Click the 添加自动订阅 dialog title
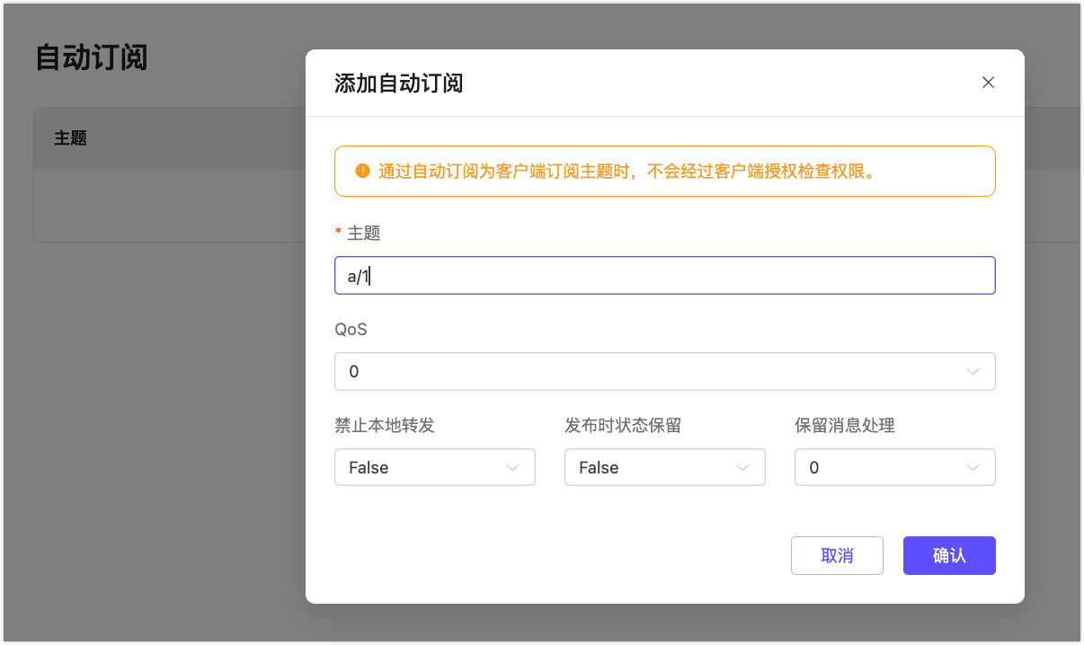The image size is (1084, 645). [398, 82]
